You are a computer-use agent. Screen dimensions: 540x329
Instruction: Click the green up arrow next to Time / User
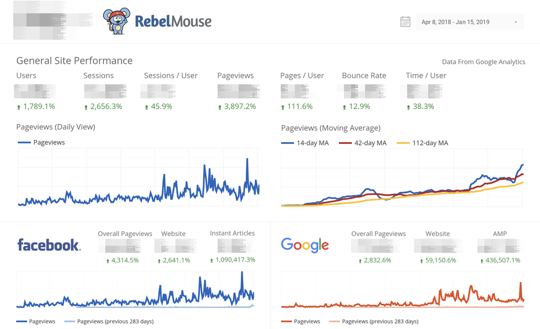point(409,106)
